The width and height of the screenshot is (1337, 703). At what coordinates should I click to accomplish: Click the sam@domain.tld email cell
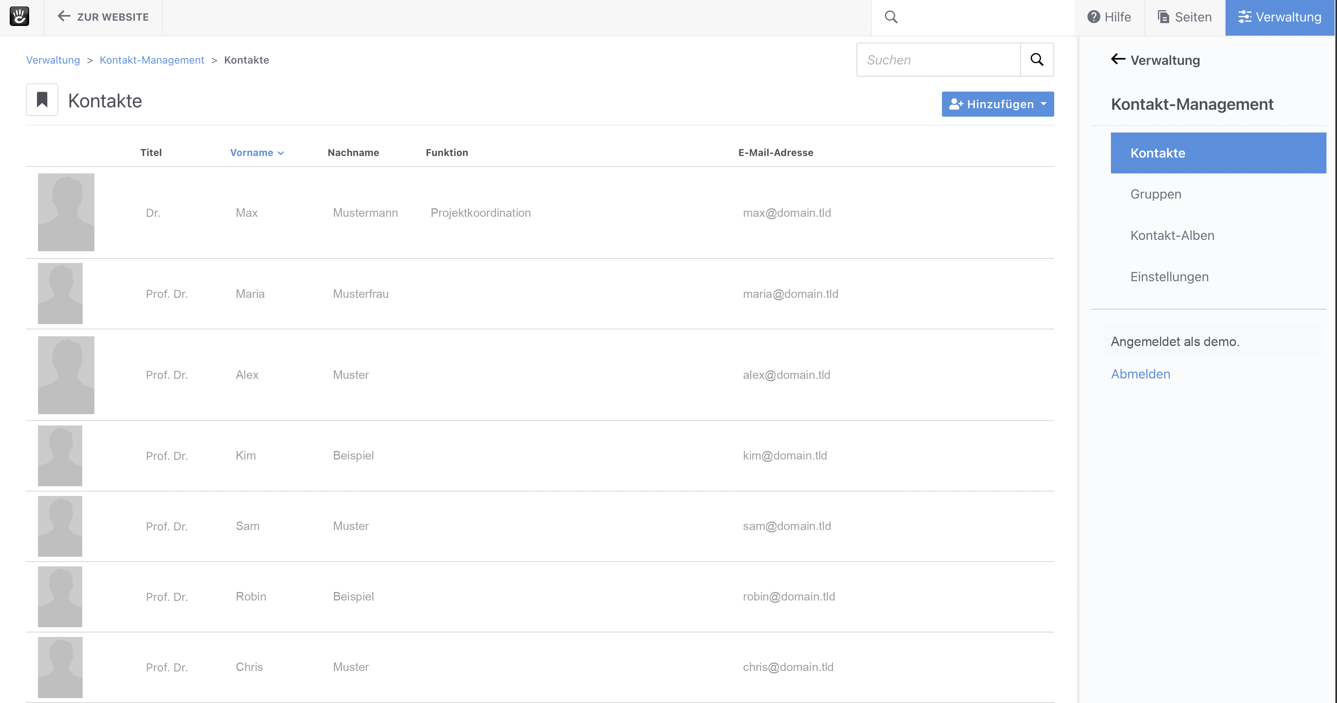(x=787, y=526)
